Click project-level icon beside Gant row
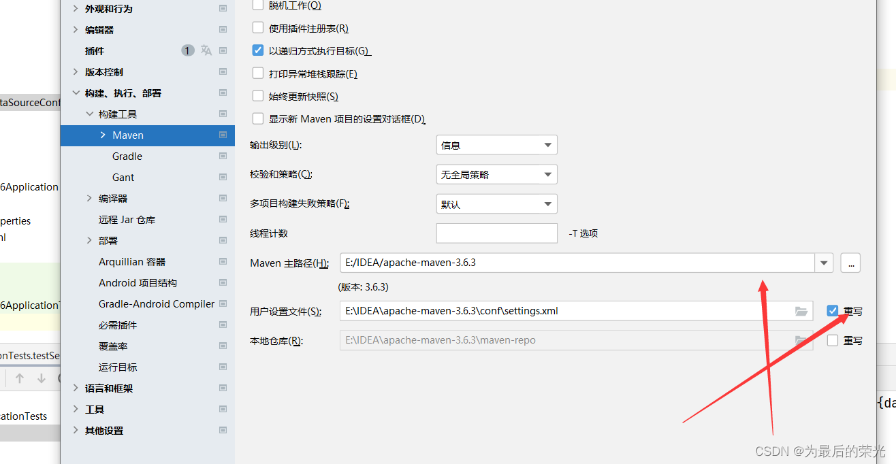 (x=223, y=178)
